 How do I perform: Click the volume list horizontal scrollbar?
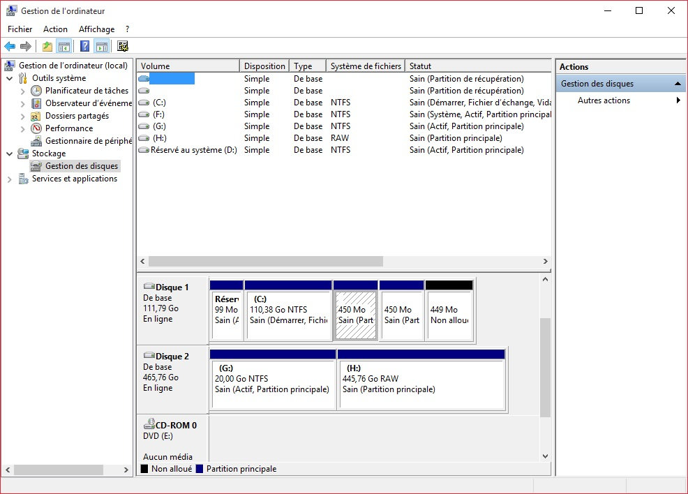click(266, 261)
